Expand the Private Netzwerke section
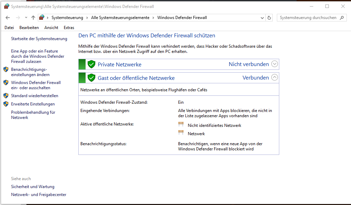The image size is (351, 205). tap(274, 64)
